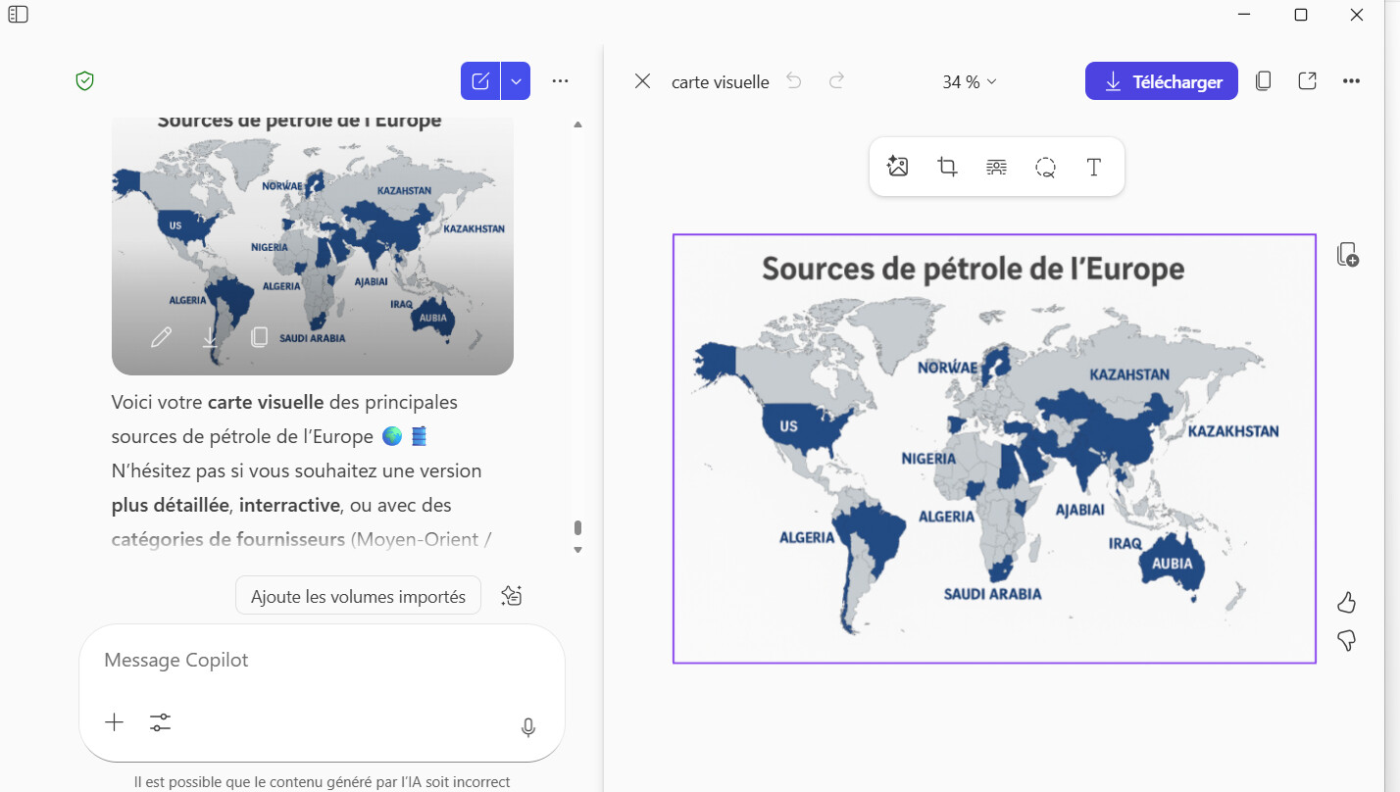
Task: Expand the 34 % zoom dropdown
Action: 969,82
